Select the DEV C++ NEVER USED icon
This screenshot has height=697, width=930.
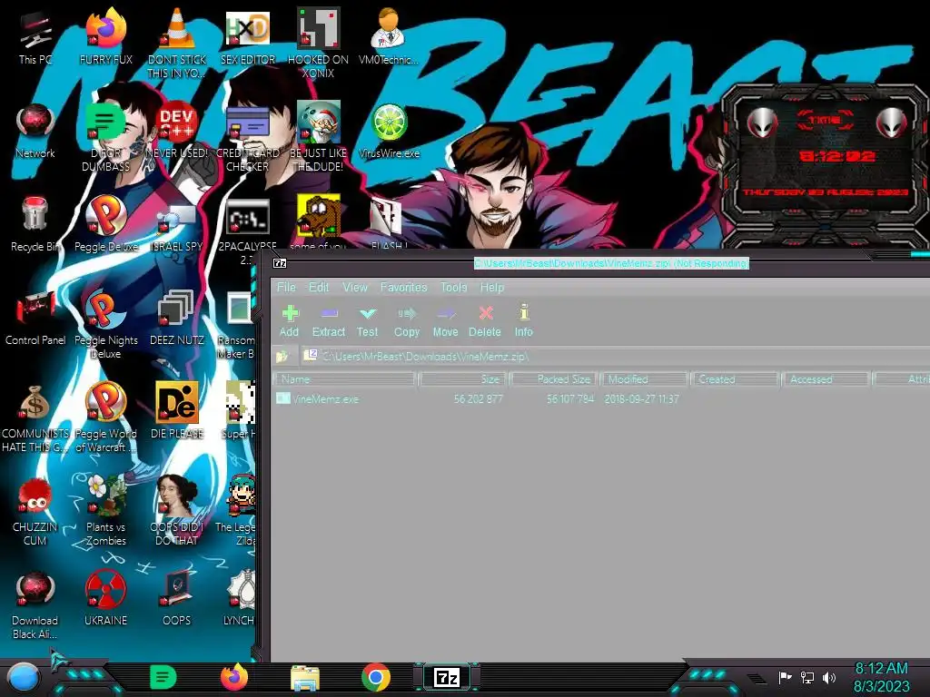click(177, 131)
